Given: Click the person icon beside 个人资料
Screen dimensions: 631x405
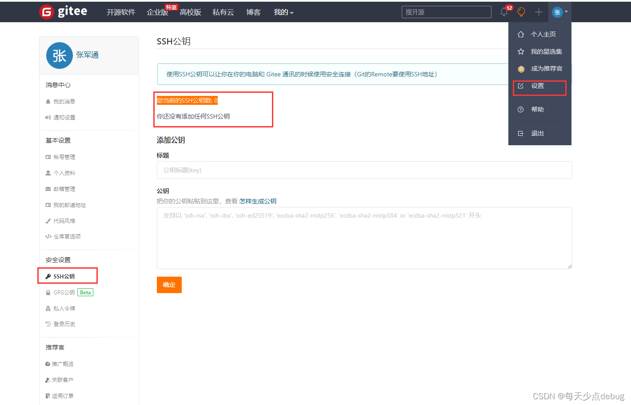Looking at the screenshot, I should point(48,173).
